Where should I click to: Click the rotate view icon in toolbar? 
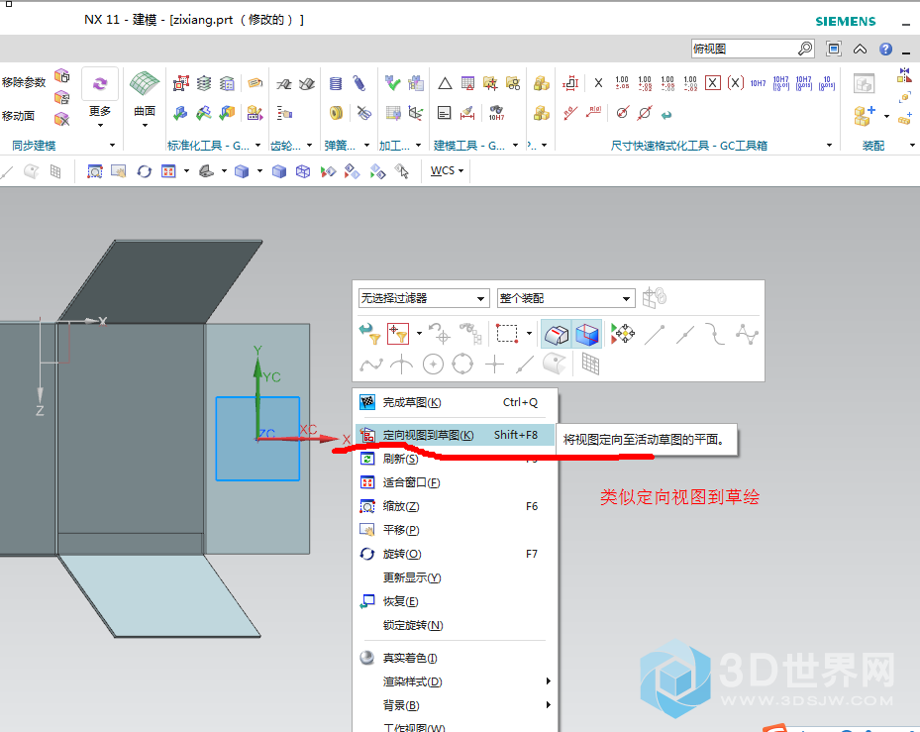[144, 170]
